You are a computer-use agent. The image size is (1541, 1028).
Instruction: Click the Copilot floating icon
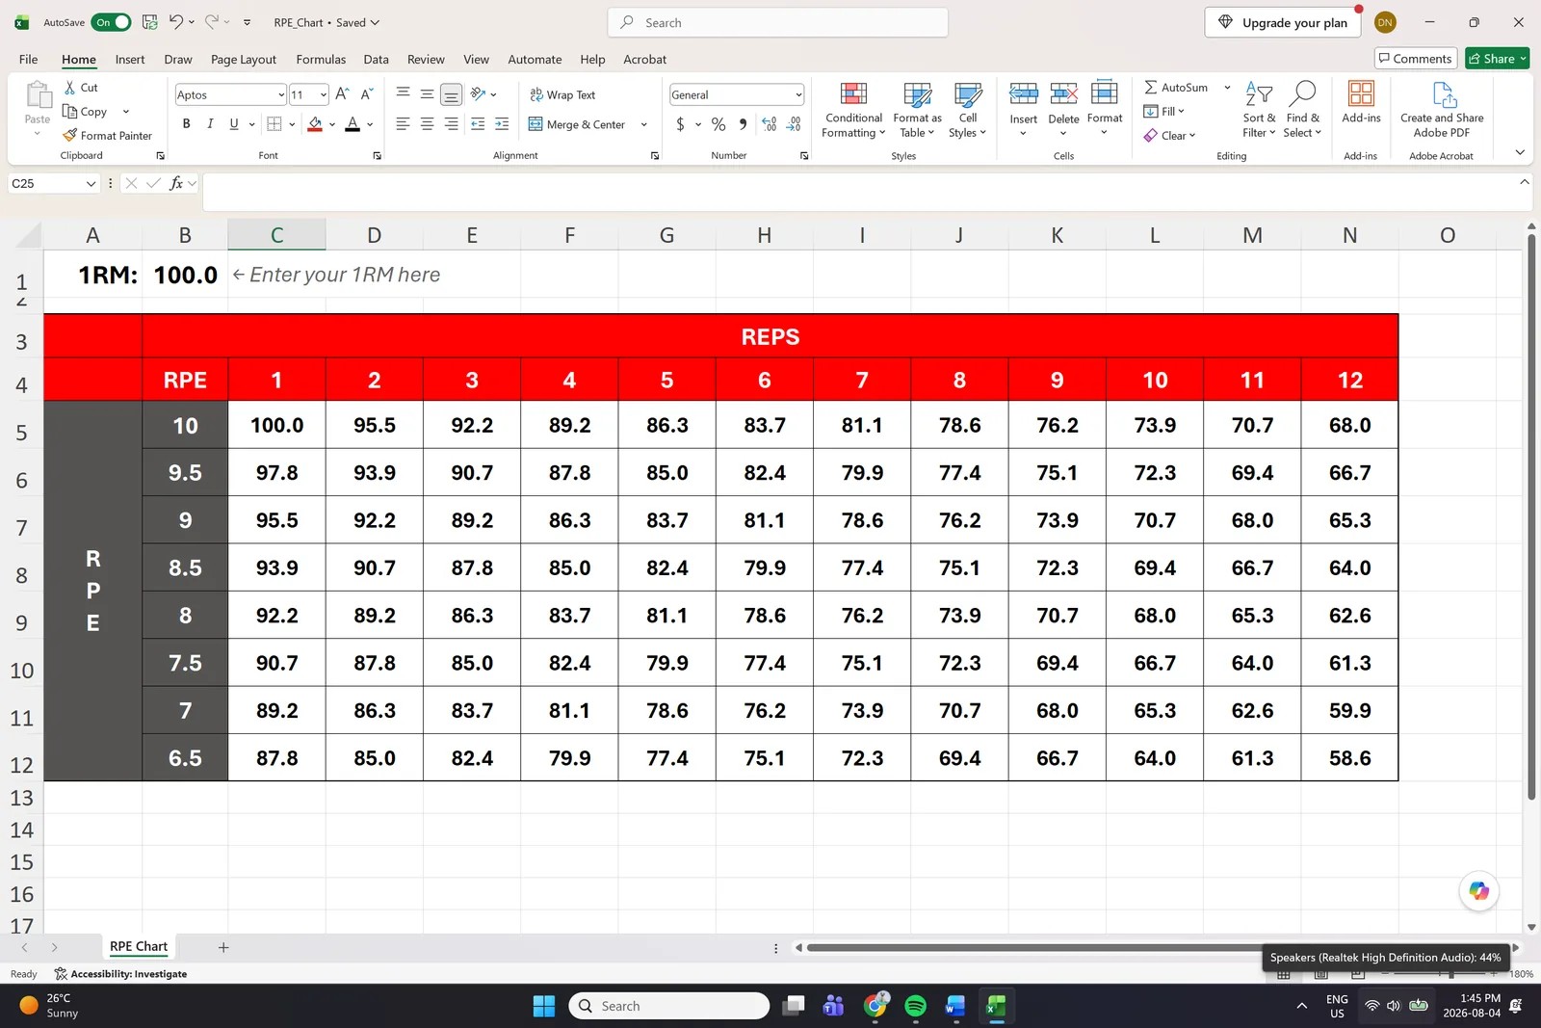pyautogui.click(x=1478, y=890)
